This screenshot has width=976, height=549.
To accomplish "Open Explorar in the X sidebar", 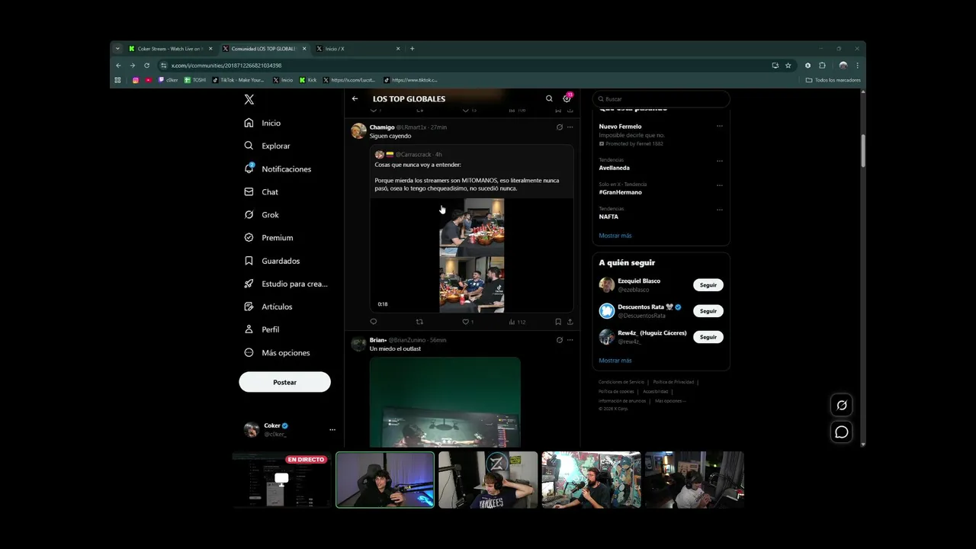I will point(267,146).
